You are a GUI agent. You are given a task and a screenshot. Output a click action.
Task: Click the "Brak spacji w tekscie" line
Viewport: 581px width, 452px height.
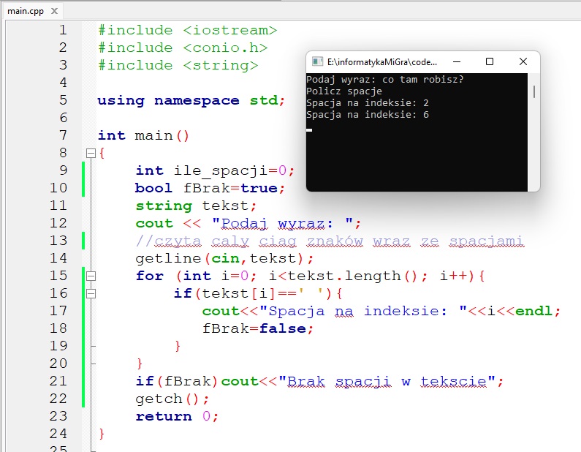[x=320, y=381]
